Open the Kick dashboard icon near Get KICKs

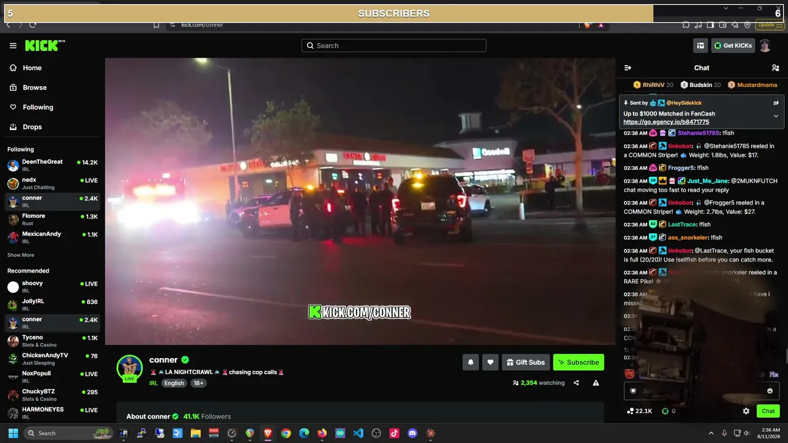pos(701,46)
